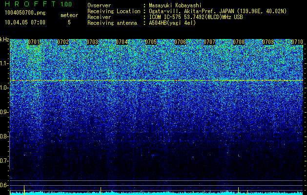Select the A504HB(yagi 4el) antenna text
Screen dimensions: 307x195
tap(172, 23)
